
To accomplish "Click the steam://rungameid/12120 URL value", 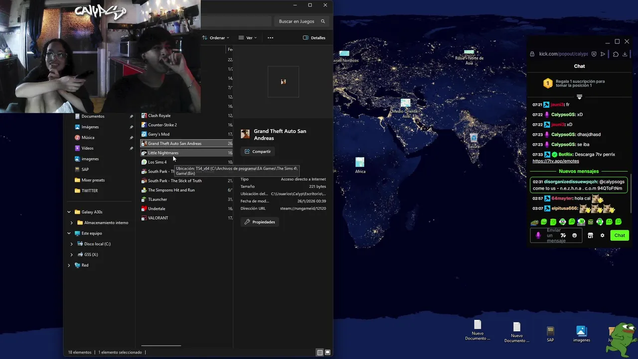I will tap(303, 208).
